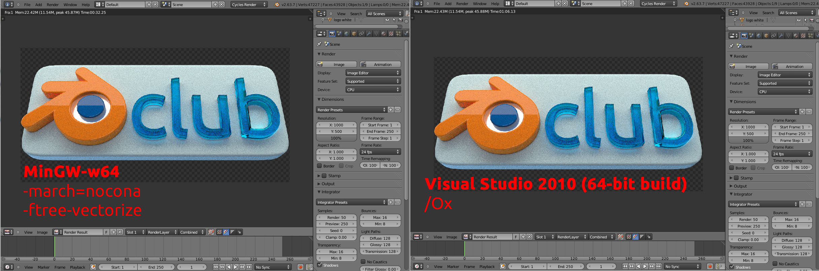Viewport: 819px width, 271px height.
Task: Toggle viewport visibility of logo white, left outliner
Action: (387, 20)
